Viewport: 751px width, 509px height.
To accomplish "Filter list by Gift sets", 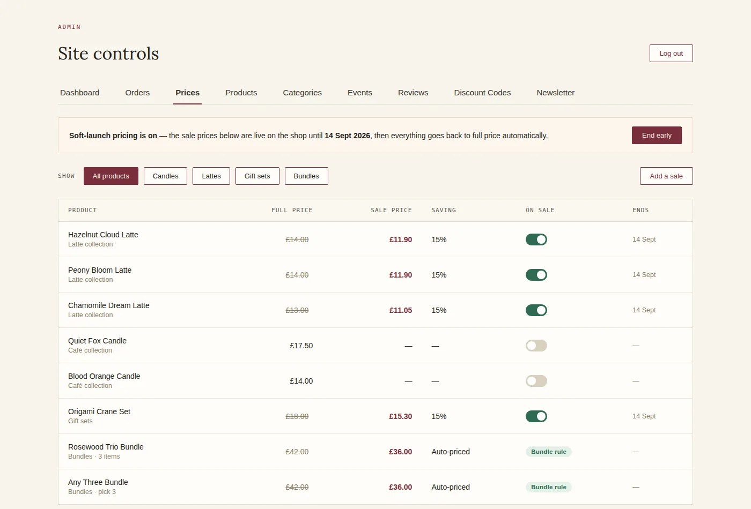I will coord(257,176).
